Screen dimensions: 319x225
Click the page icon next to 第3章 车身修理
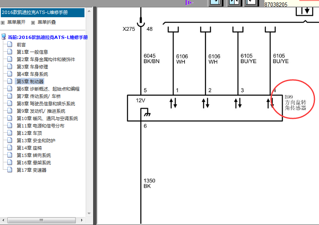point(10,66)
